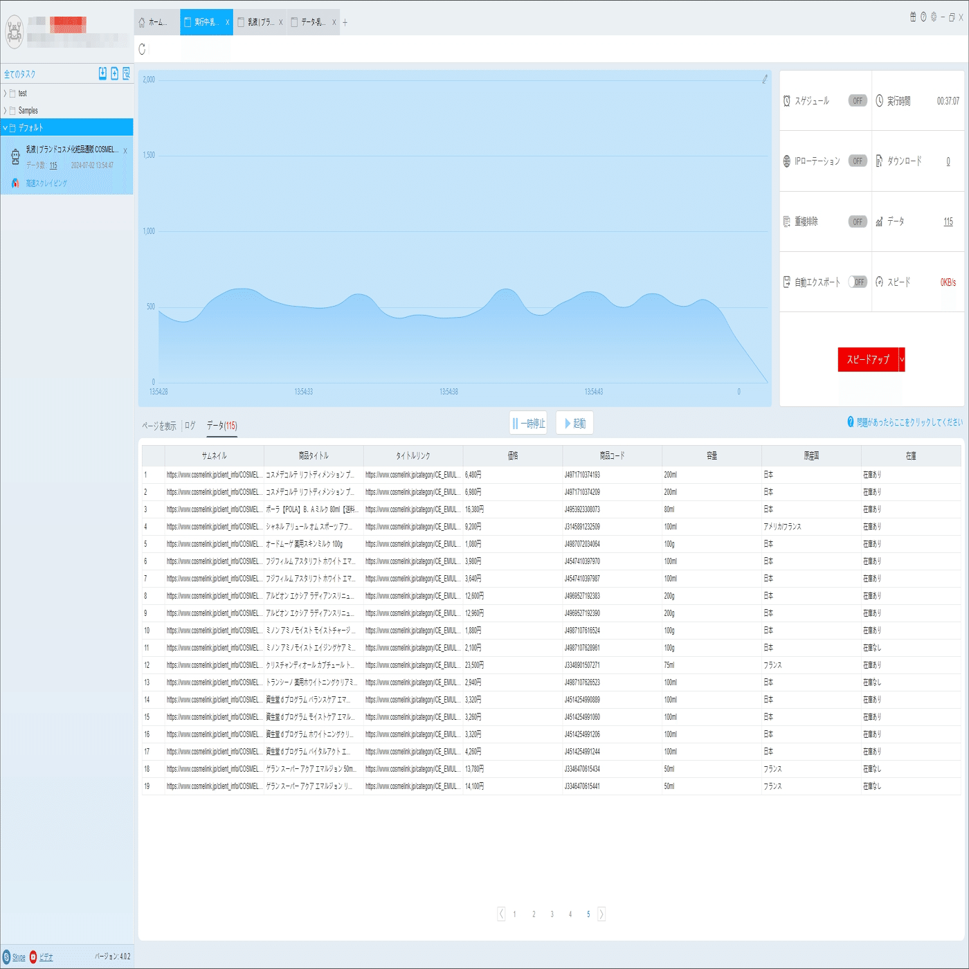Expand the Samples folder
Viewport: 969px width, 969px height.
(x=5, y=110)
